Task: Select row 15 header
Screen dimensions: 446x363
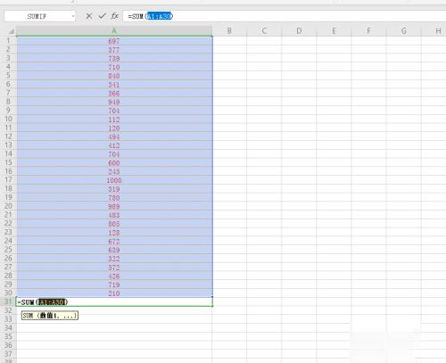Action: [x=8, y=162]
